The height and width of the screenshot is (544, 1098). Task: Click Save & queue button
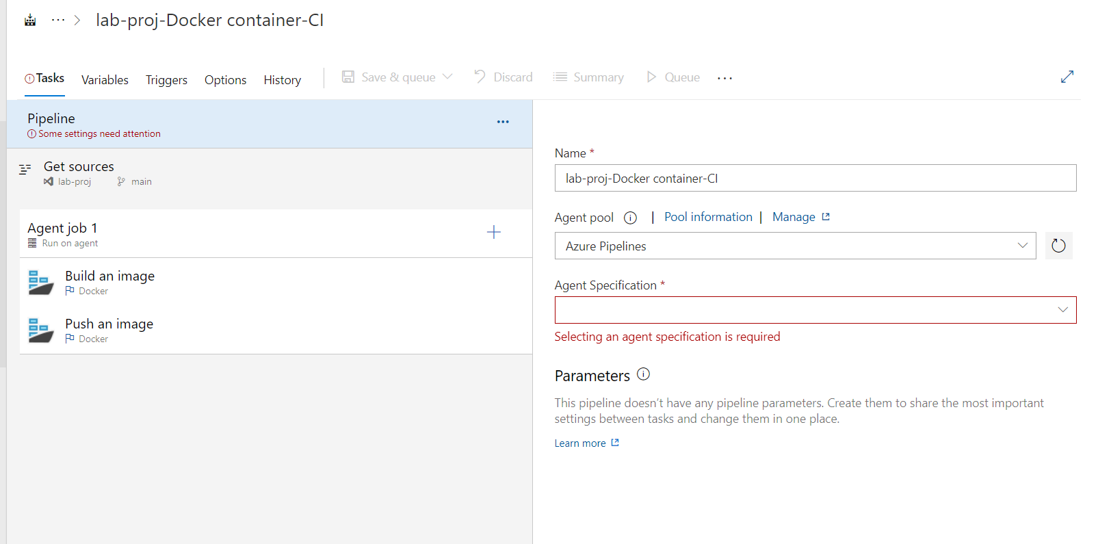pos(389,77)
